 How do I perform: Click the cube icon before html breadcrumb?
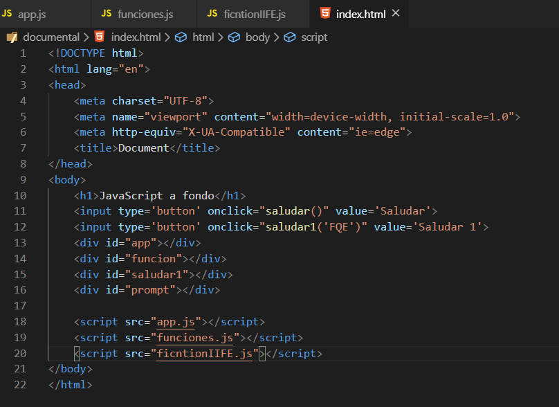181,37
